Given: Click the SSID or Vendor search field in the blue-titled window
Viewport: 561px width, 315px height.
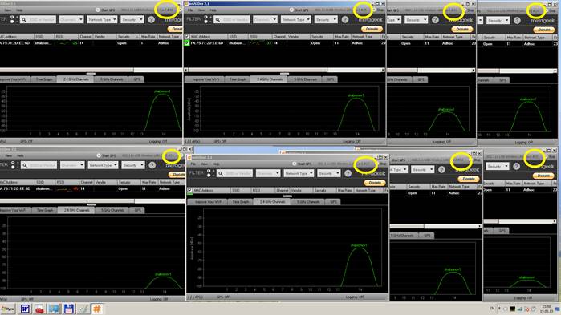Looking at the screenshot, I should pos(233,20).
